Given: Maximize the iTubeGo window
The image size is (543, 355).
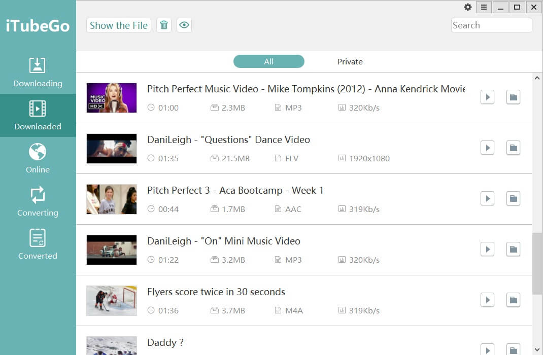Looking at the screenshot, I should tap(517, 7).
